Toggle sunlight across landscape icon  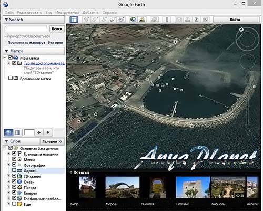point(142,20)
